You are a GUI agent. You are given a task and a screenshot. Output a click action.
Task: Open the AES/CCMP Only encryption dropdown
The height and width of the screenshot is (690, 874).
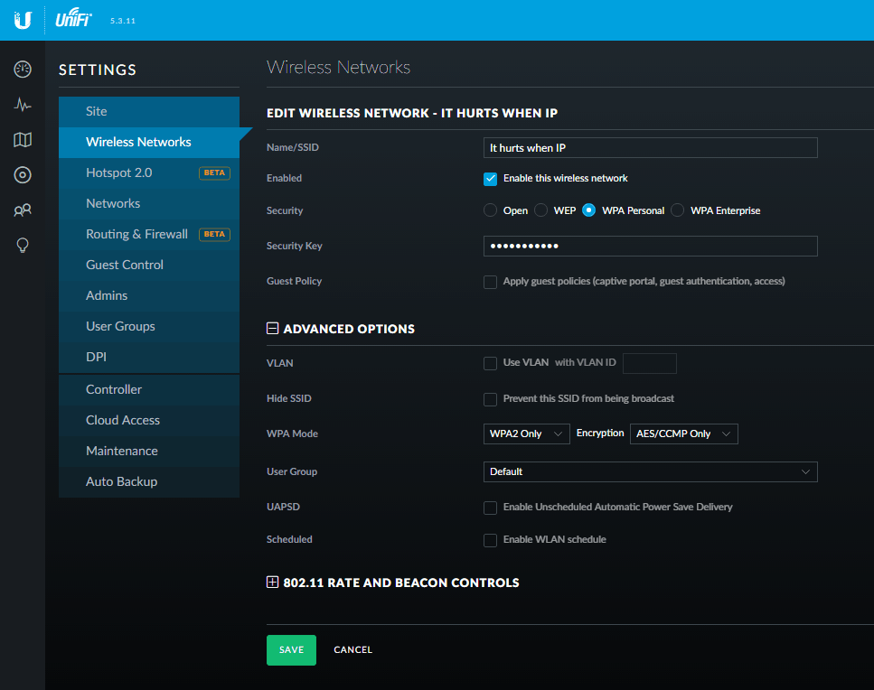tap(683, 434)
